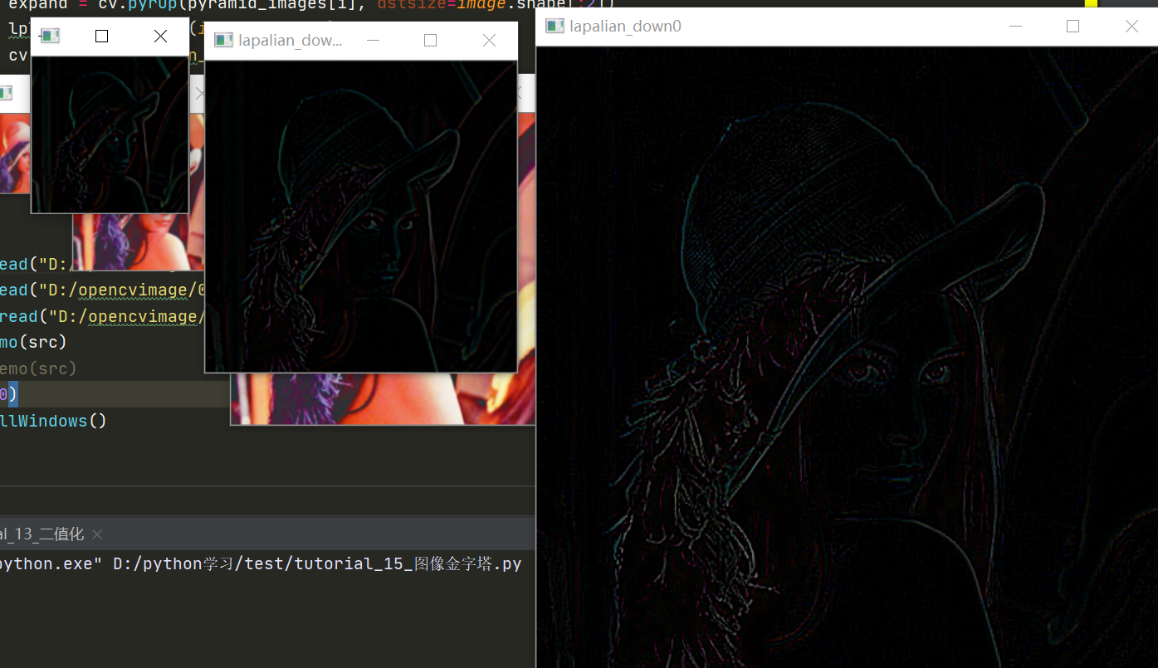Click the Laplacian image in lapalian_down0 window

tap(847, 357)
